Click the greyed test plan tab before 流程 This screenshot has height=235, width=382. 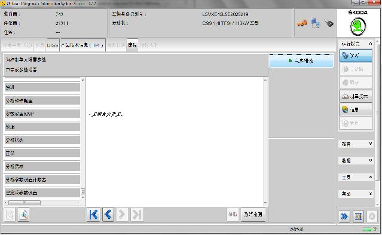116,45
